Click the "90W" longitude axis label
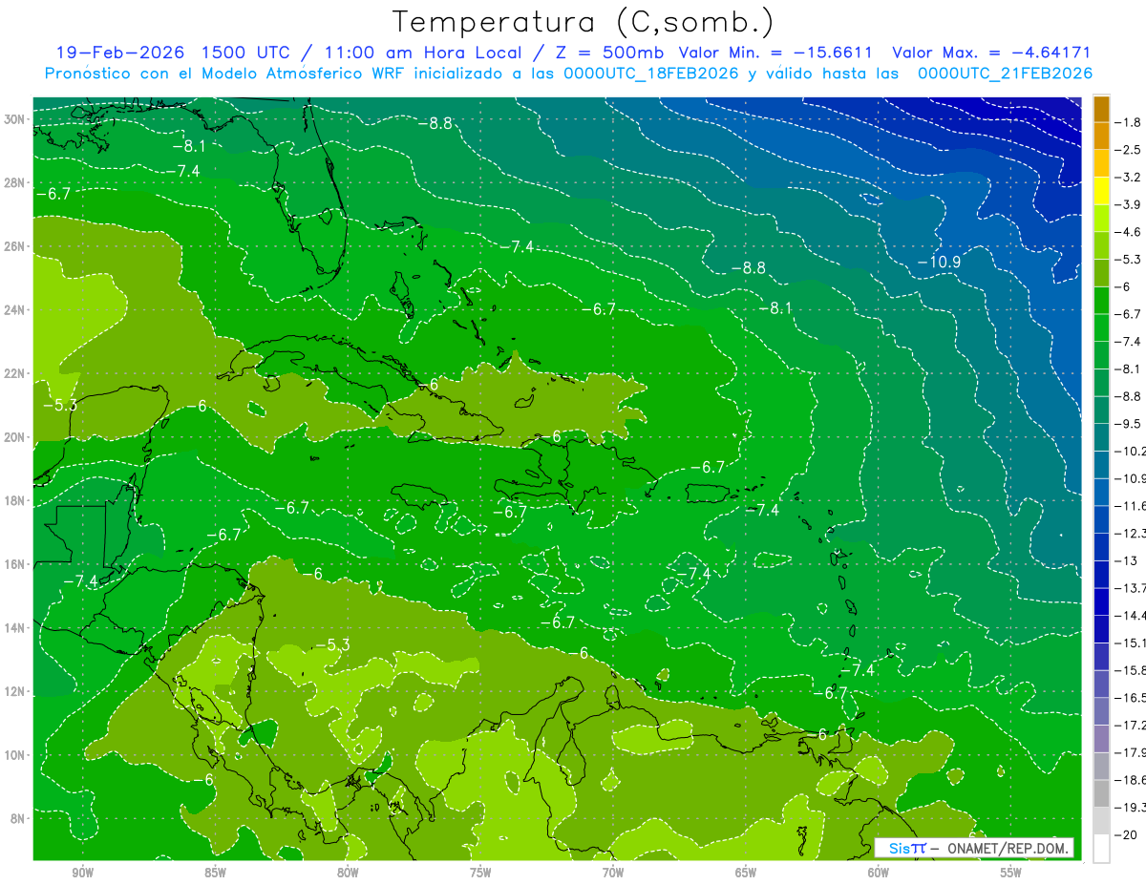Image resolution: width=1146 pixels, height=885 pixels. pyautogui.click(x=83, y=873)
